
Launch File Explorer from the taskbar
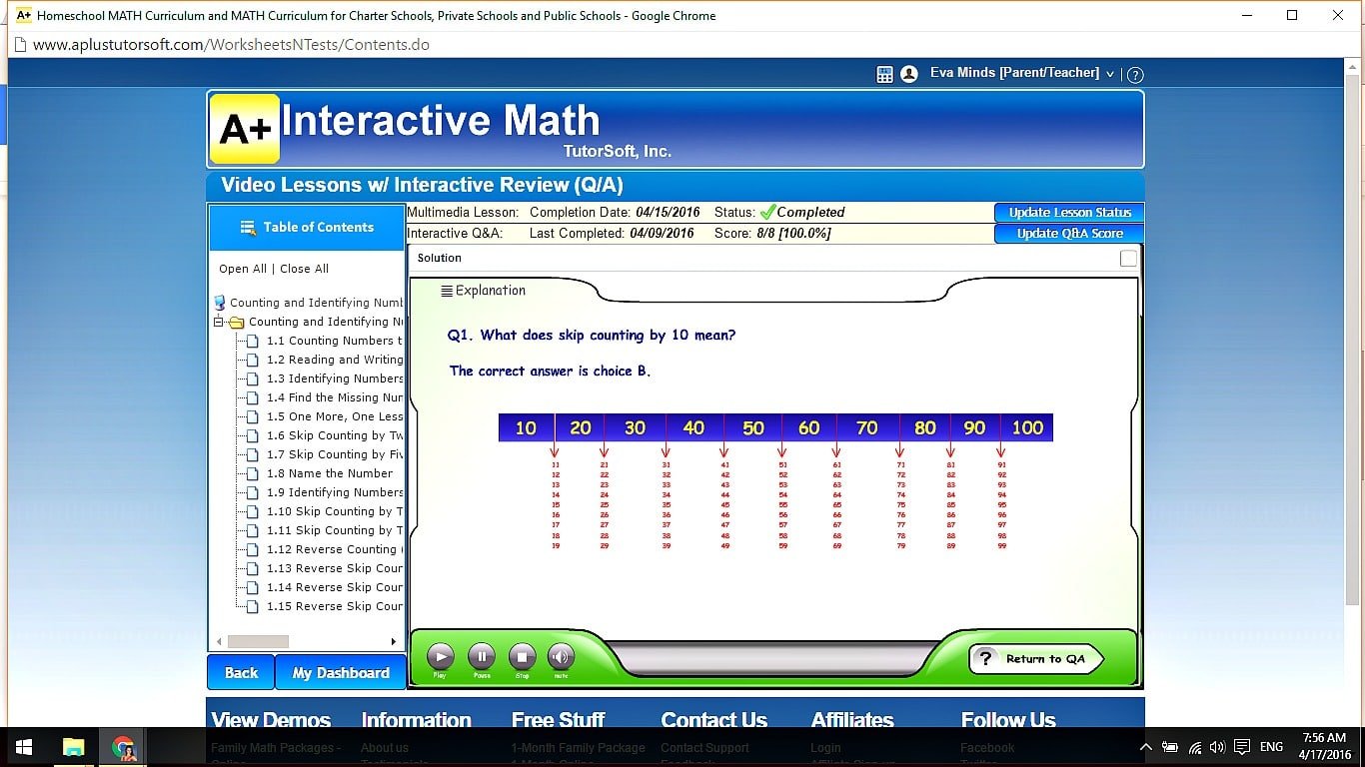(71, 746)
